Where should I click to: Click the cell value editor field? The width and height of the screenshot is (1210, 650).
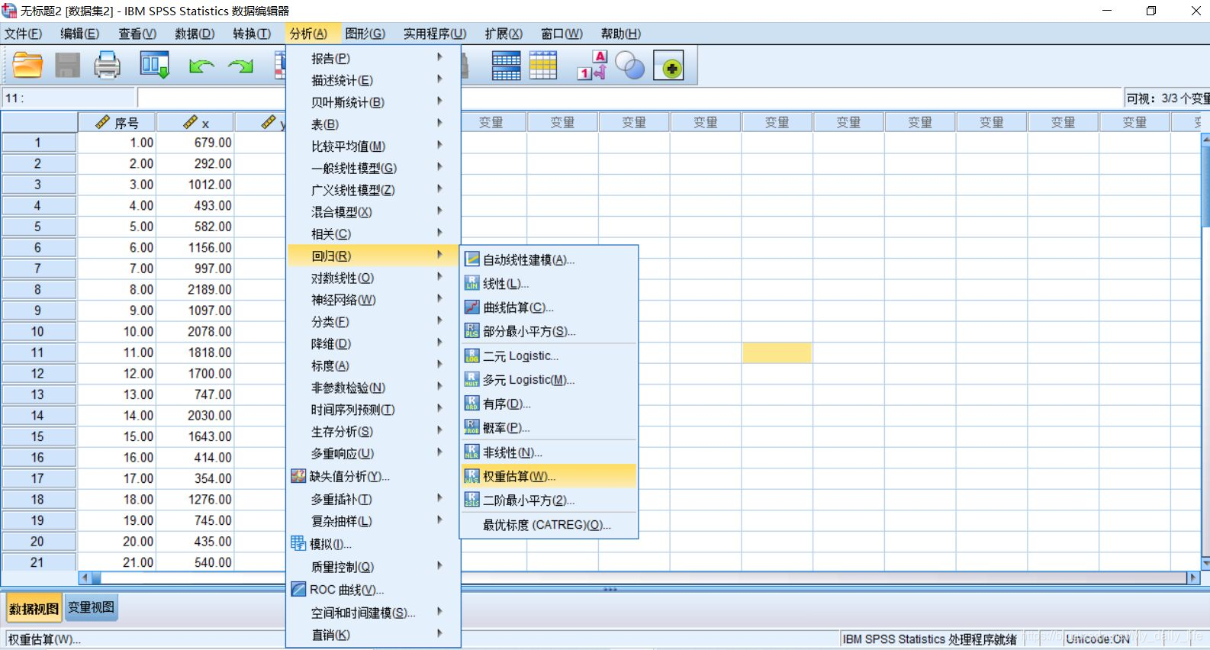pos(629,98)
